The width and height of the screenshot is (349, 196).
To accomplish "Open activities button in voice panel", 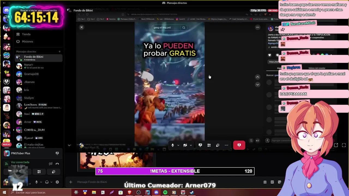I will click(x=39, y=172).
